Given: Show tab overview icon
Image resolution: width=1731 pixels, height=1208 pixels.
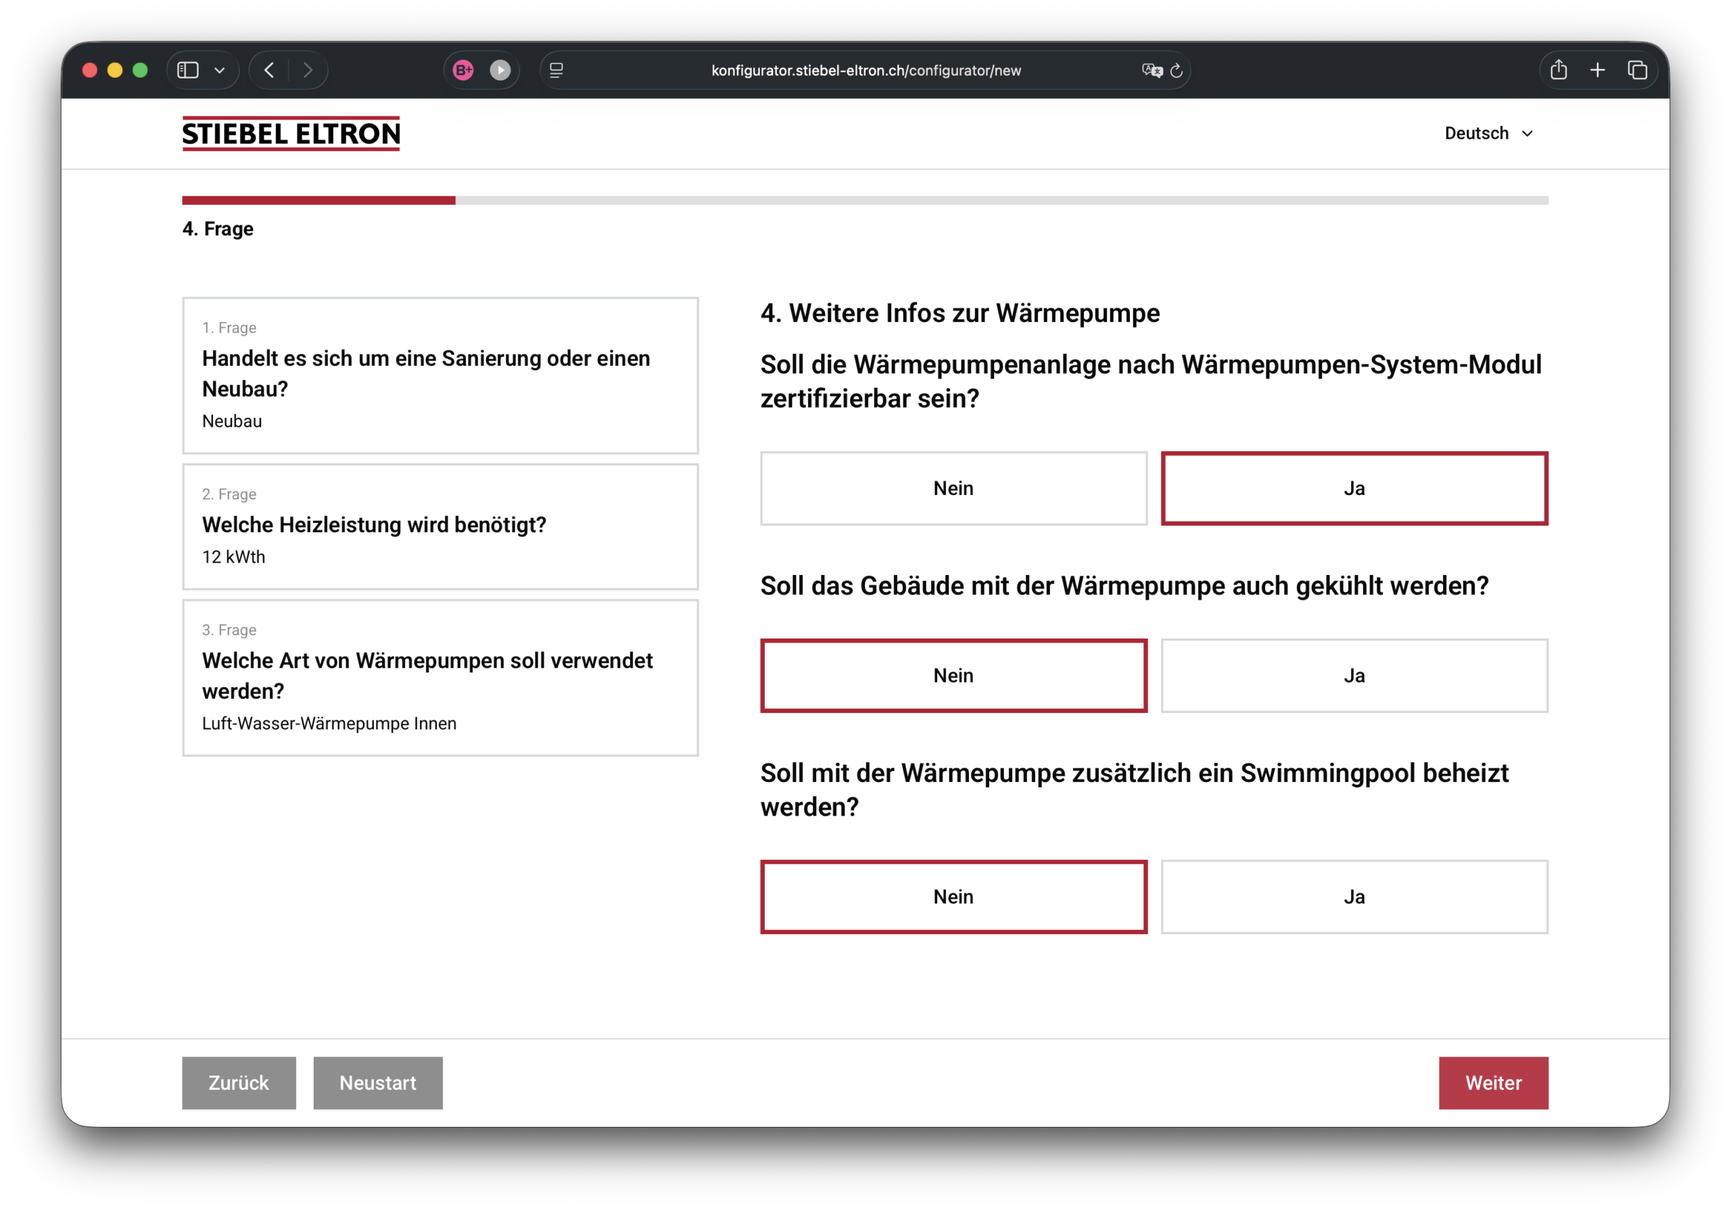Looking at the screenshot, I should pyautogui.click(x=1637, y=70).
